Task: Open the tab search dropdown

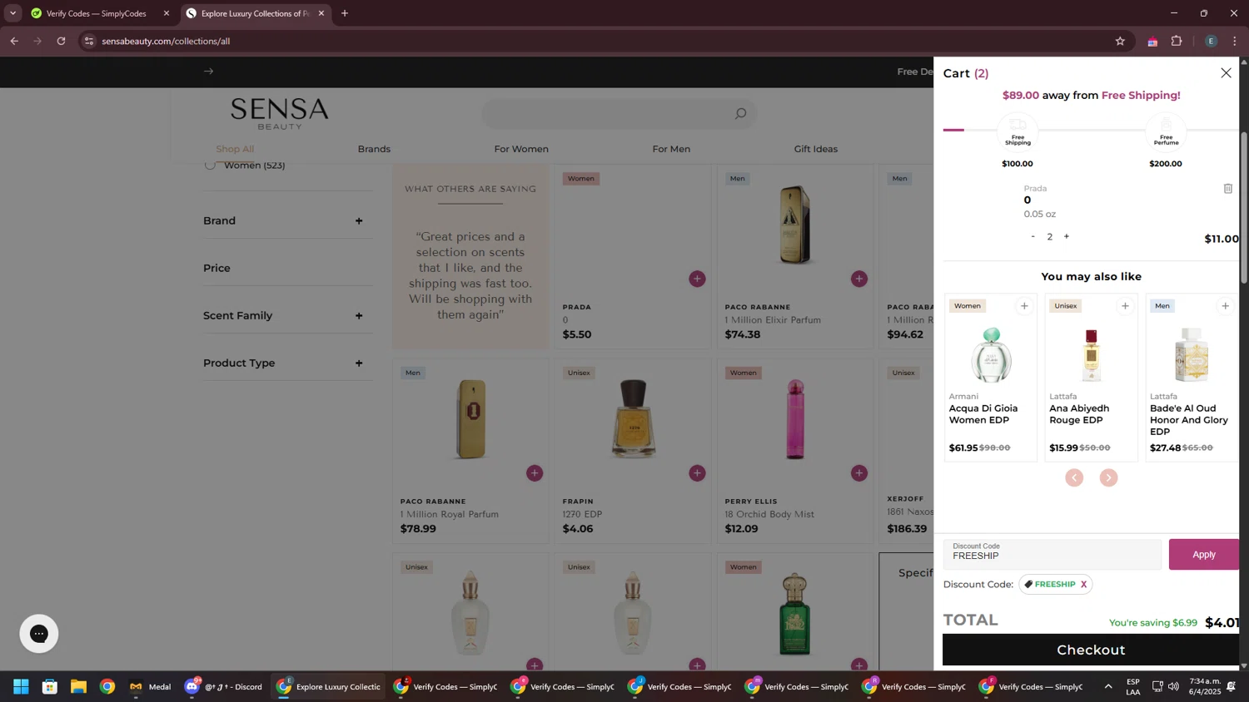Action: (x=12, y=13)
